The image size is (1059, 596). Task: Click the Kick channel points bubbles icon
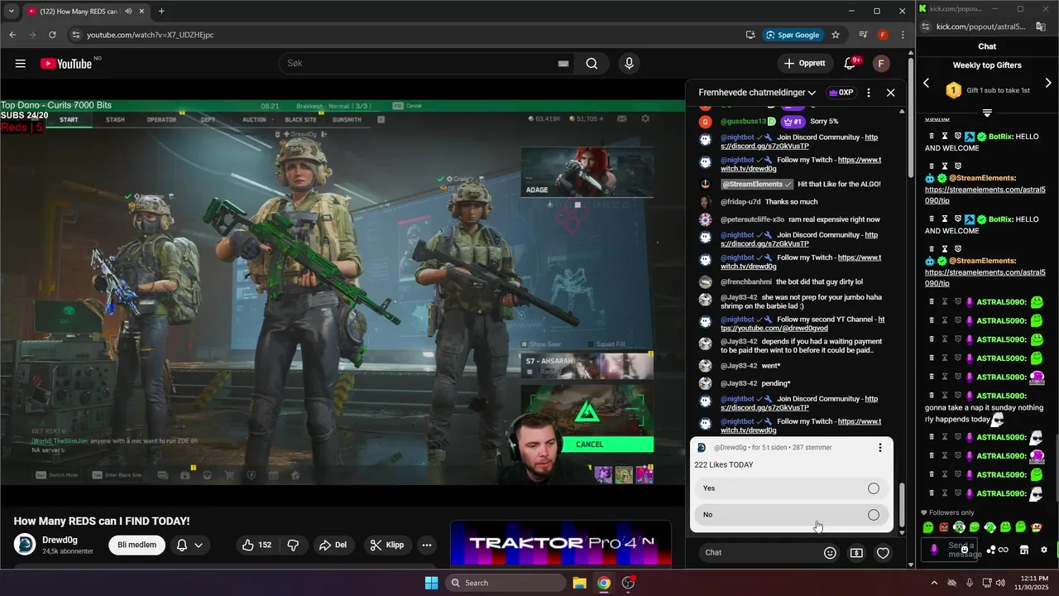991,550
